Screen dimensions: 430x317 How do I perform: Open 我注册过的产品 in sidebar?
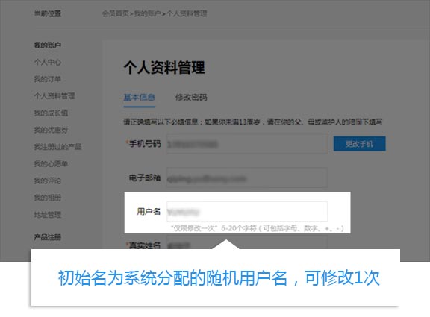coord(57,147)
